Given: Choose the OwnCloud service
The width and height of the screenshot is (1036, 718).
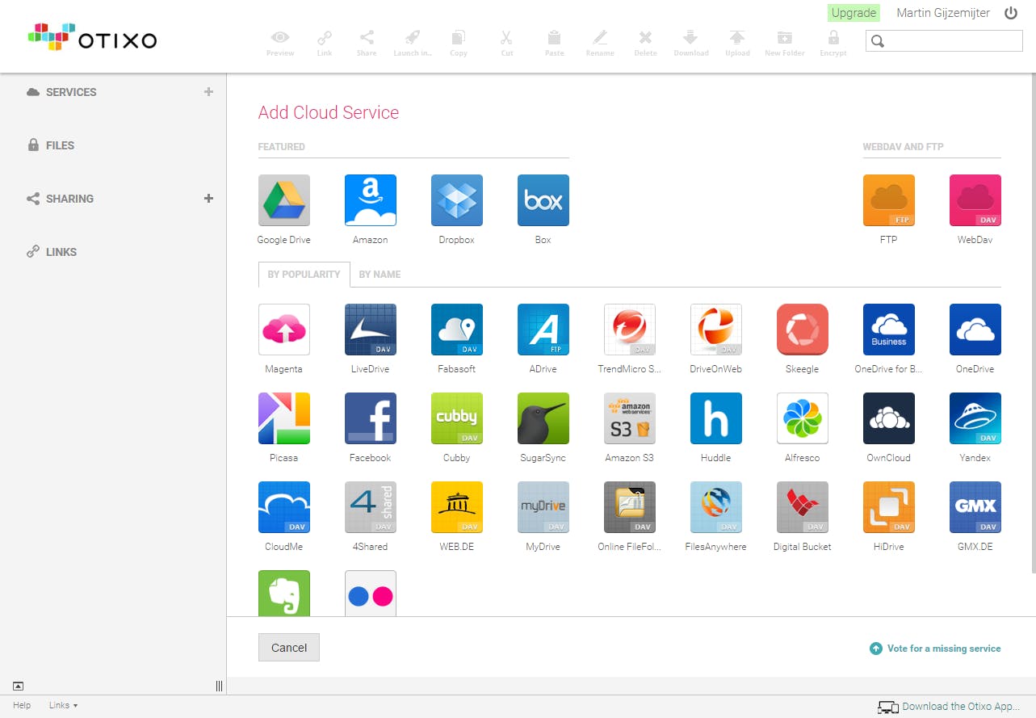Looking at the screenshot, I should [888, 418].
